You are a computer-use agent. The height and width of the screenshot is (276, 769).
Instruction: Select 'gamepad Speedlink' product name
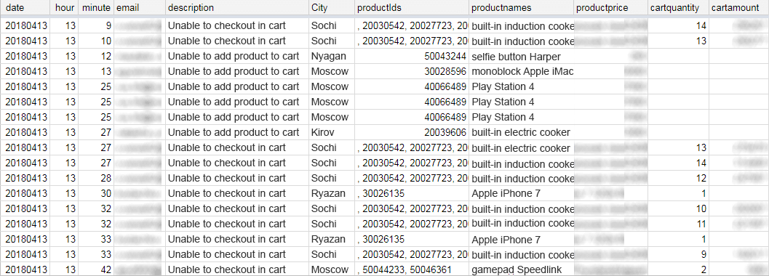(521, 269)
